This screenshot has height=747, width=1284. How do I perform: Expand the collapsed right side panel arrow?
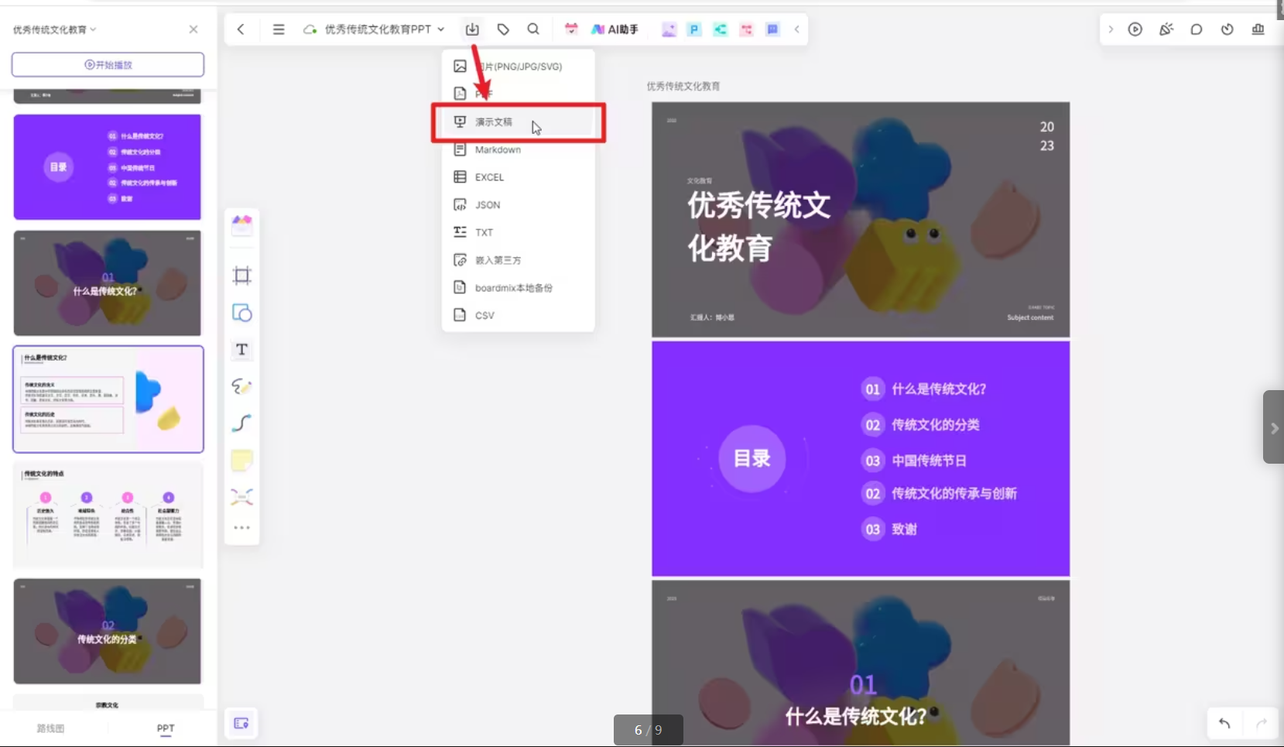click(x=1273, y=428)
